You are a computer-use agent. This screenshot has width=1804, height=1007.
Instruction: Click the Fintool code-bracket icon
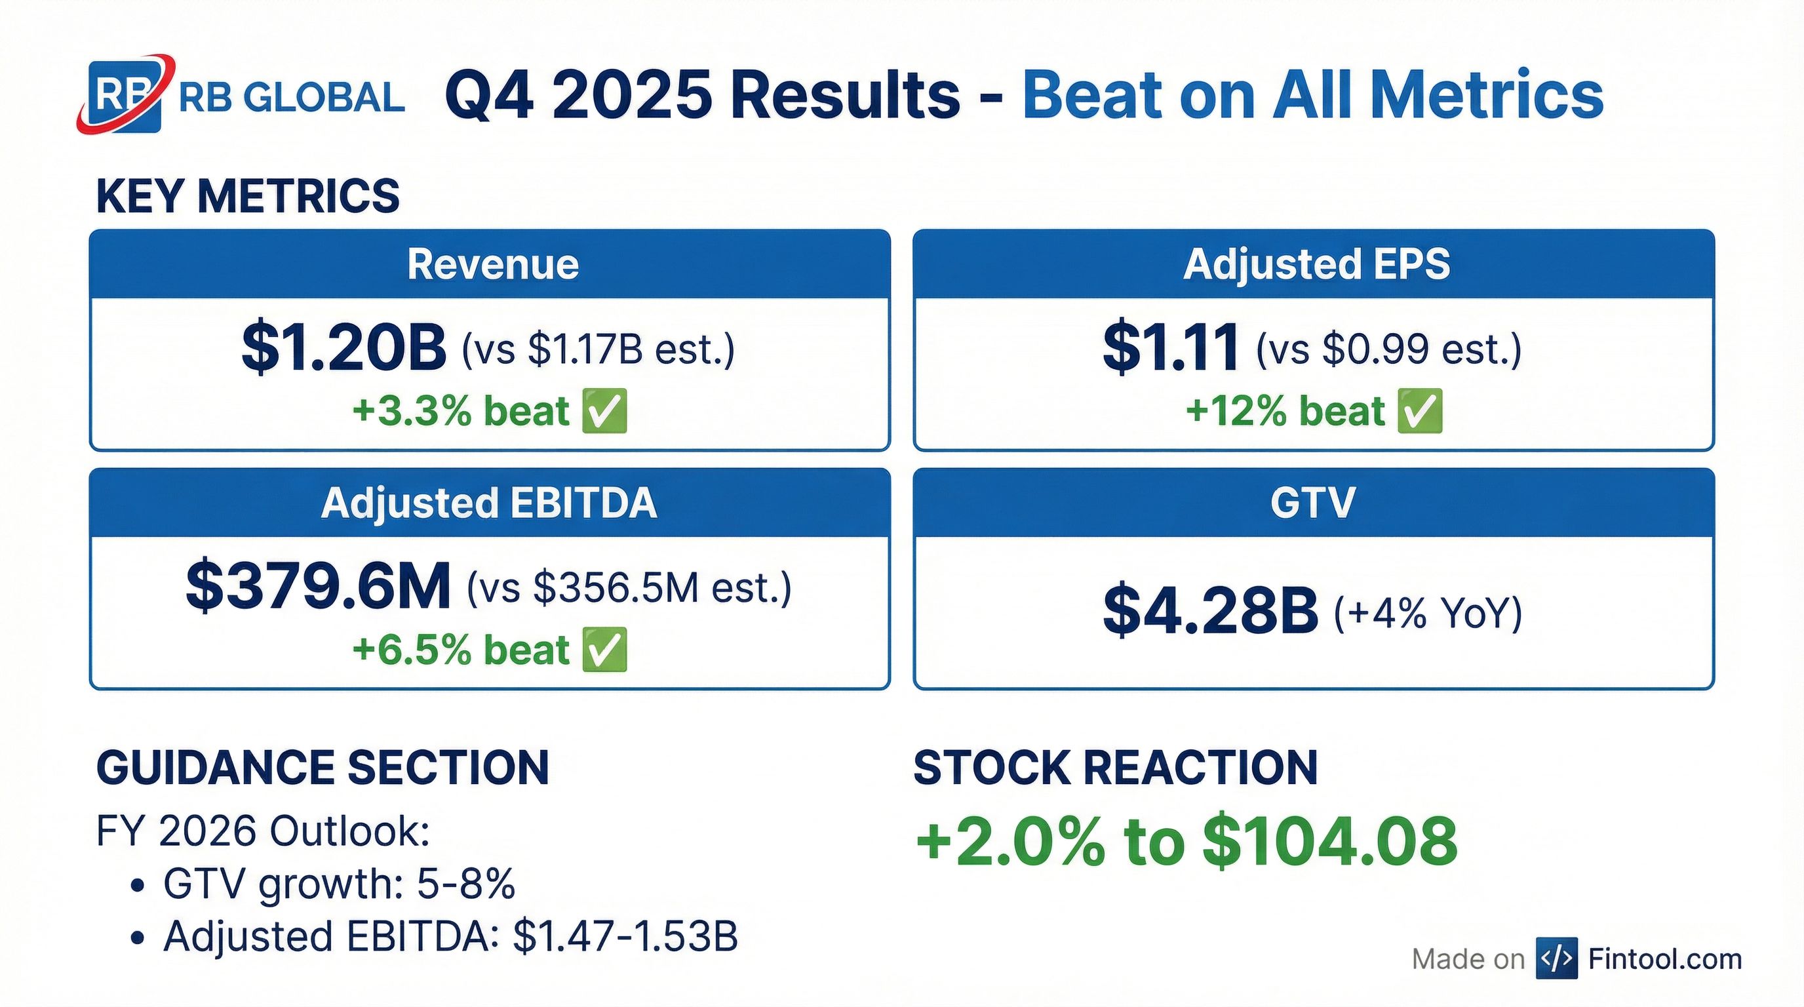1556,958
